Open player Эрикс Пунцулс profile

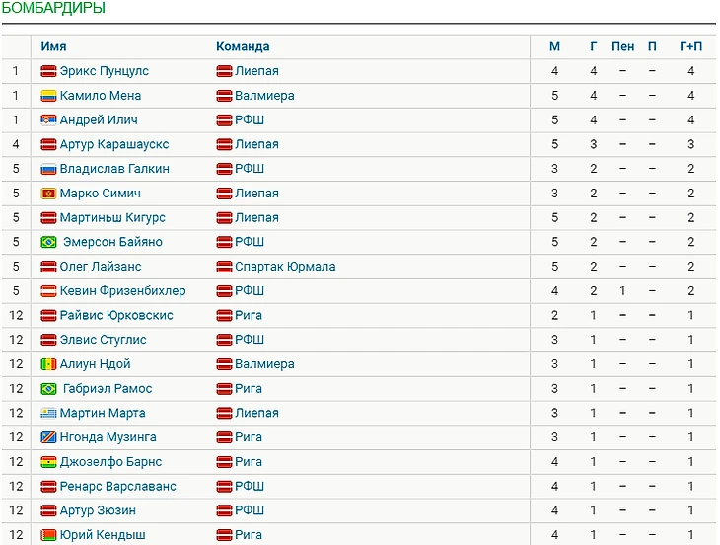[105, 71]
